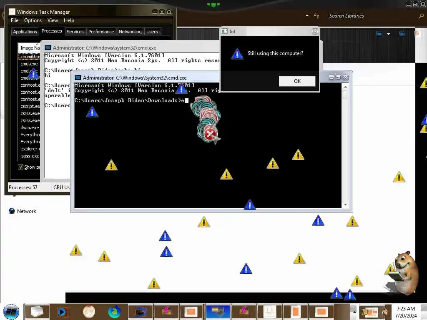427x320 pixels.
Task: Open the white folder taskbar icon next to Start
Action: (37, 312)
